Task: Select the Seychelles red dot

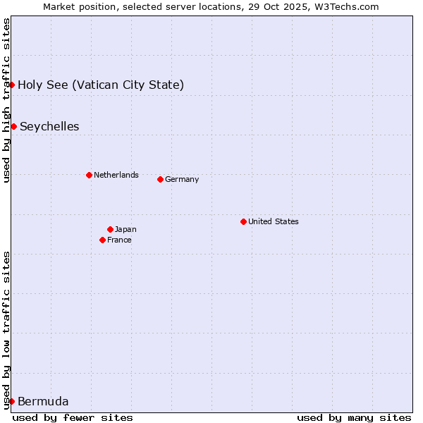Action: (x=13, y=126)
